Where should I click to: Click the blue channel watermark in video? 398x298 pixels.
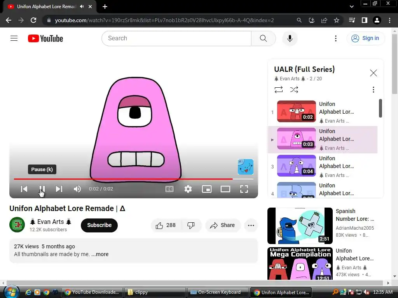click(246, 167)
